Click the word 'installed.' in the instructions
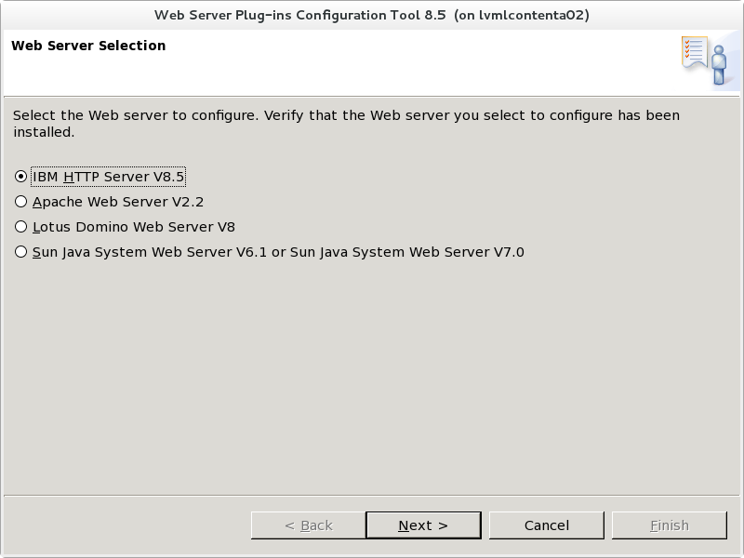The image size is (744, 558). coord(44,132)
